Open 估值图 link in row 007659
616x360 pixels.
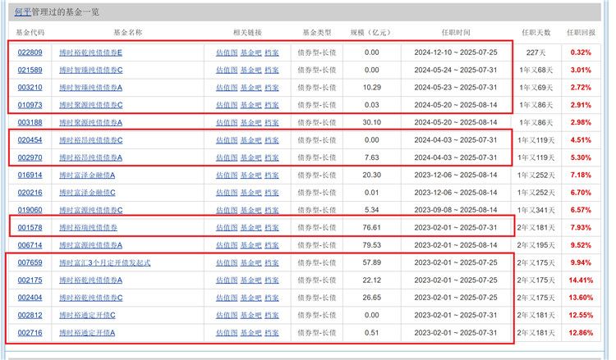(x=227, y=262)
